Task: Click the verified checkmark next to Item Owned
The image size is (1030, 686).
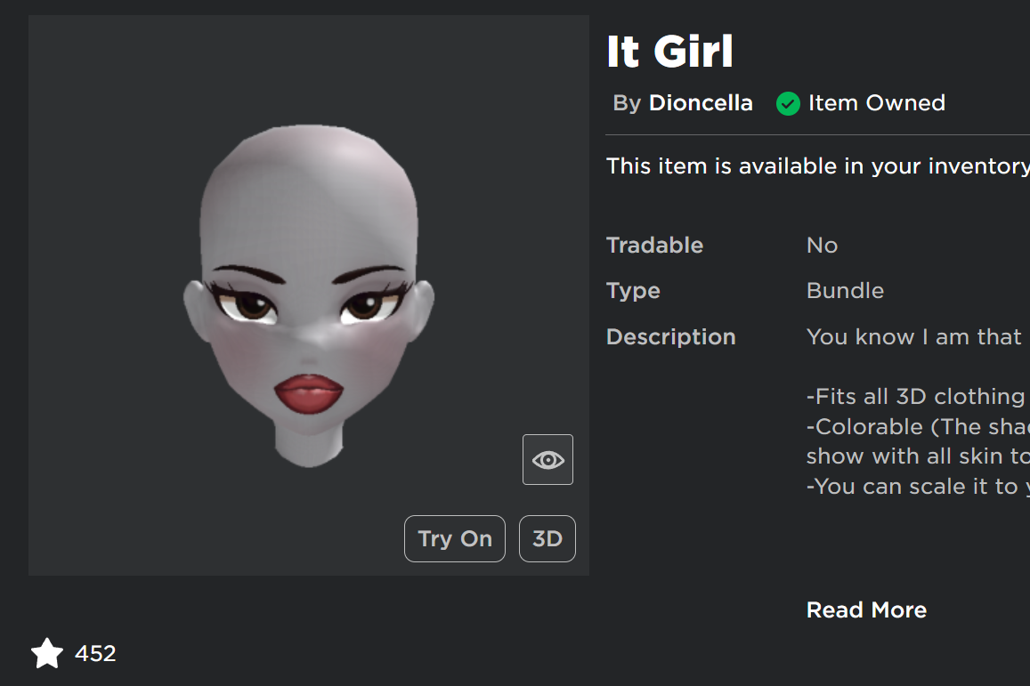Action: tap(787, 104)
